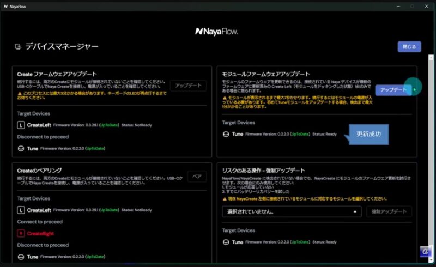
Task: Click Tune device icon in Create firmware panel
Action: 21,148
